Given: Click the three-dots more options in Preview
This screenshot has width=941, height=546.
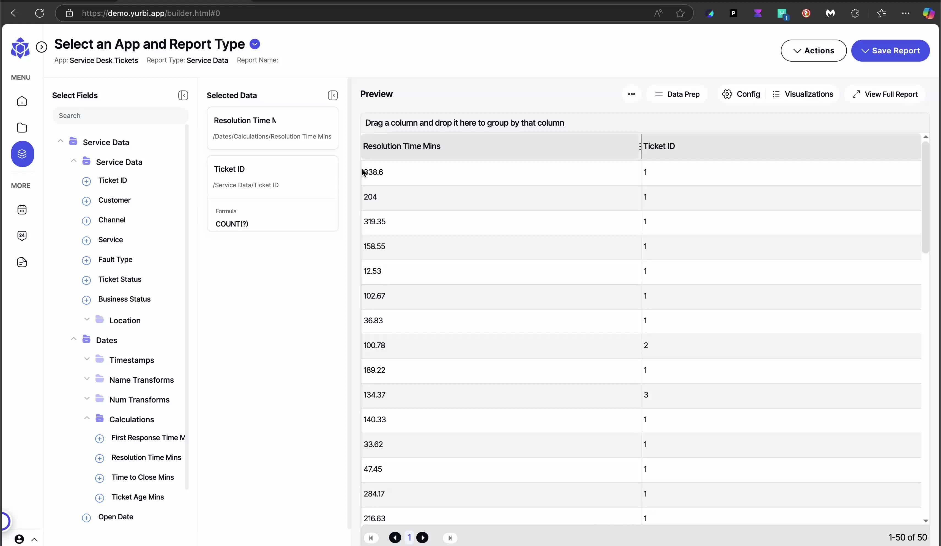Looking at the screenshot, I should (631, 94).
